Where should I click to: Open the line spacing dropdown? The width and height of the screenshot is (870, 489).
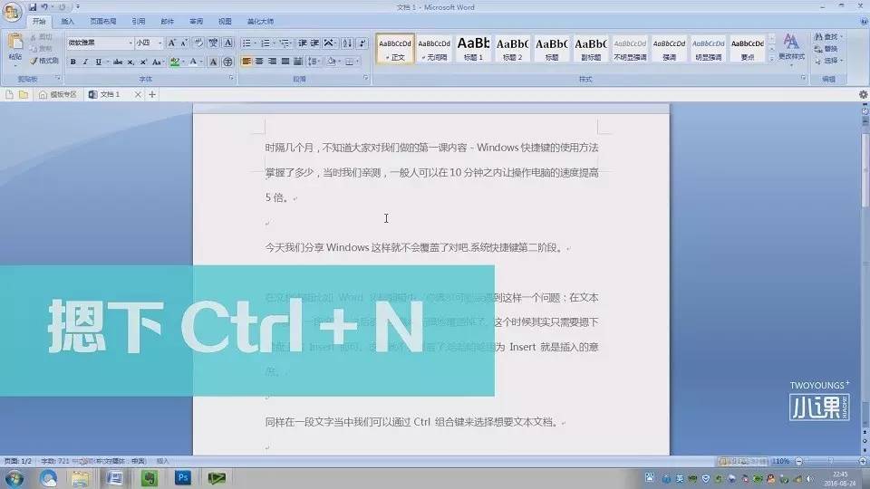coord(314,62)
